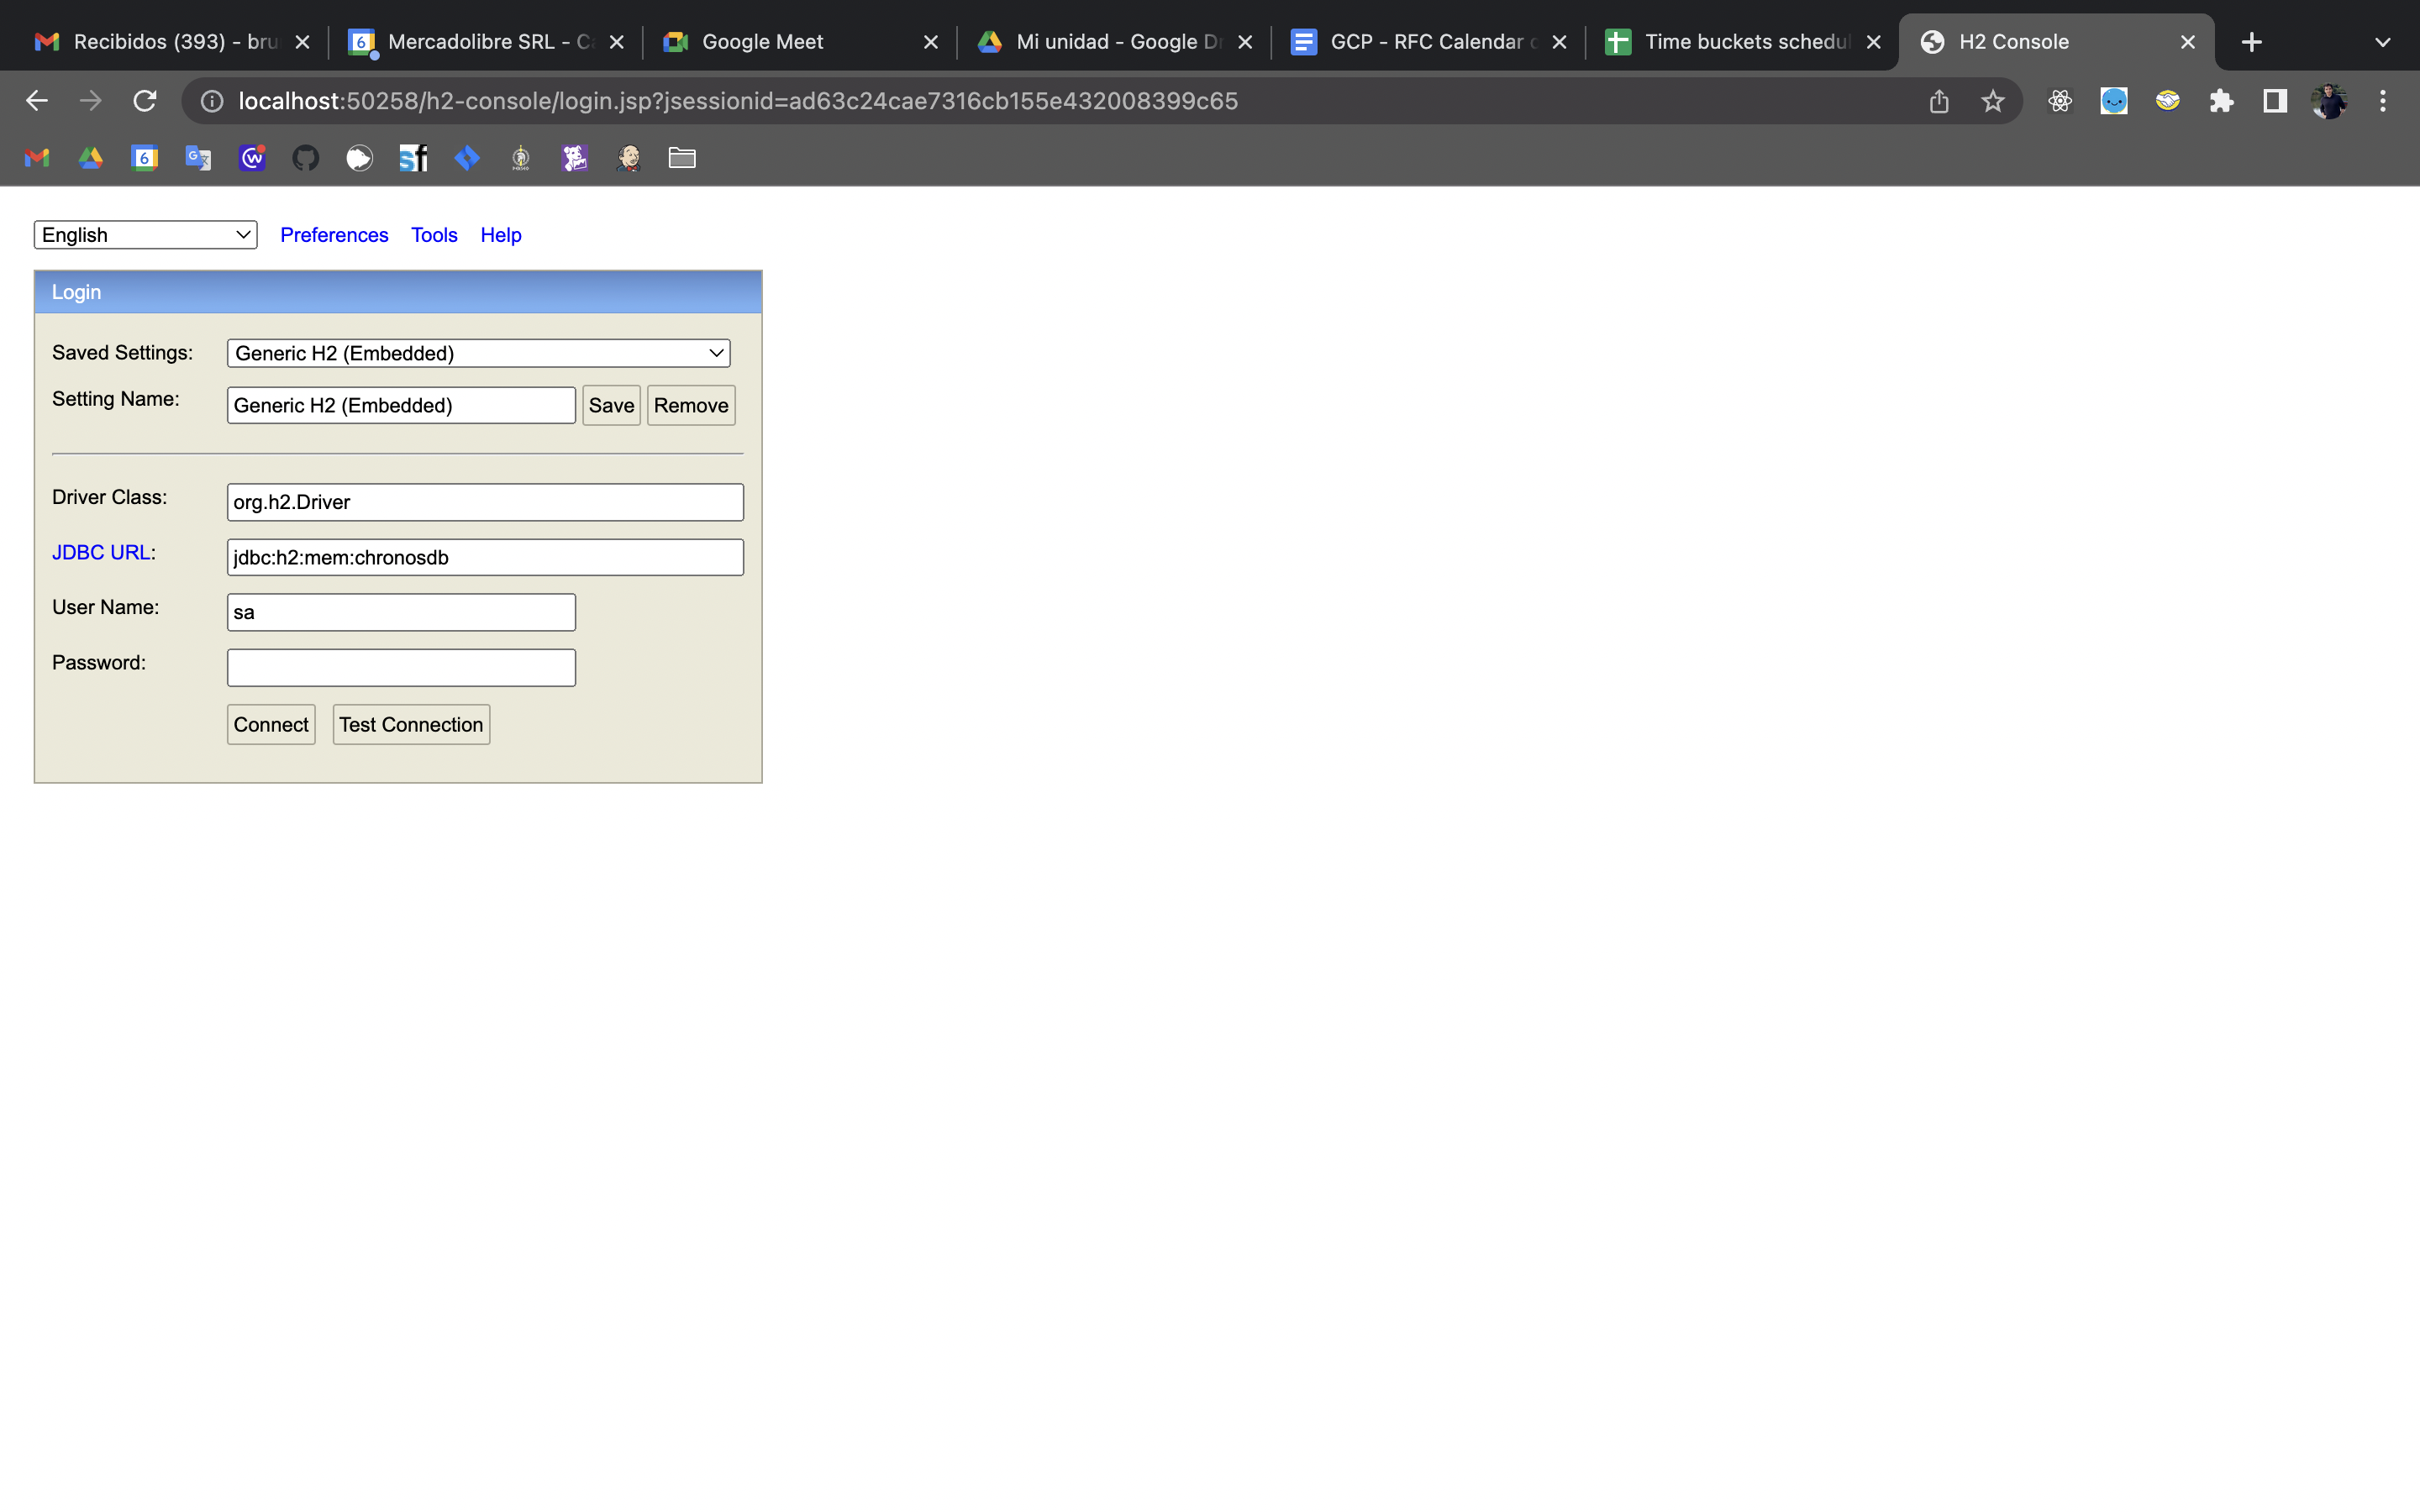2420x1512 pixels.
Task: Open the Saved Settings dropdown
Action: tap(477, 353)
